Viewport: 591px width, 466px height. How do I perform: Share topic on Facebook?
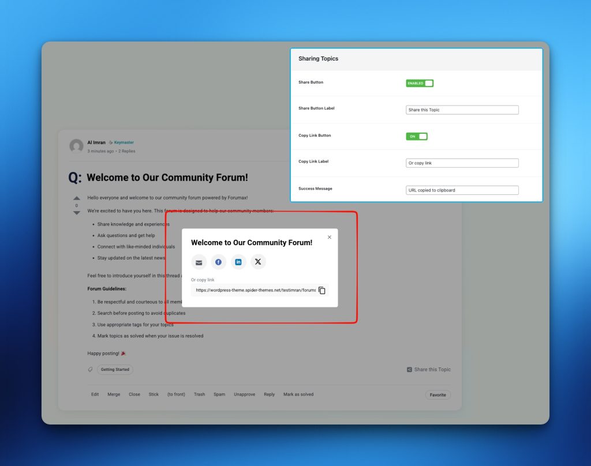pyautogui.click(x=219, y=262)
